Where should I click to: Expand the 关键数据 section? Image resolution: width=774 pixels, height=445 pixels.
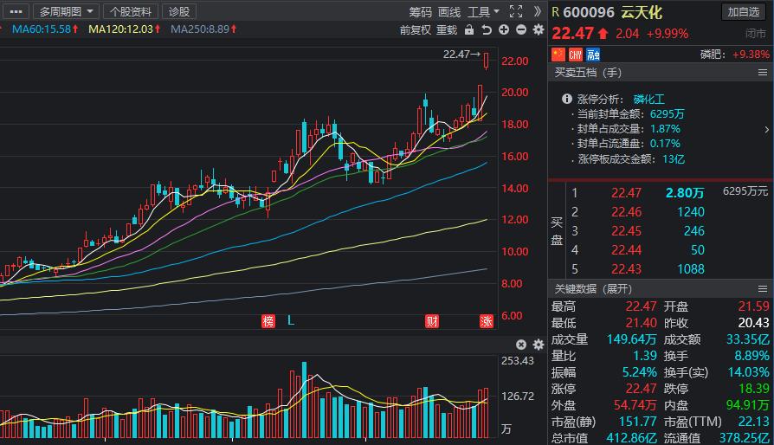[594, 289]
